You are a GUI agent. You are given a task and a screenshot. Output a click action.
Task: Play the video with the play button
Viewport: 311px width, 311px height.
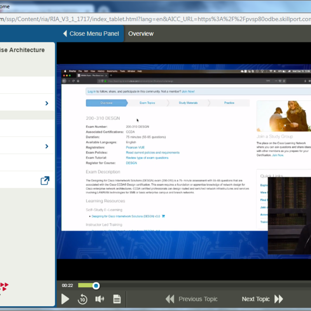(x=65, y=299)
